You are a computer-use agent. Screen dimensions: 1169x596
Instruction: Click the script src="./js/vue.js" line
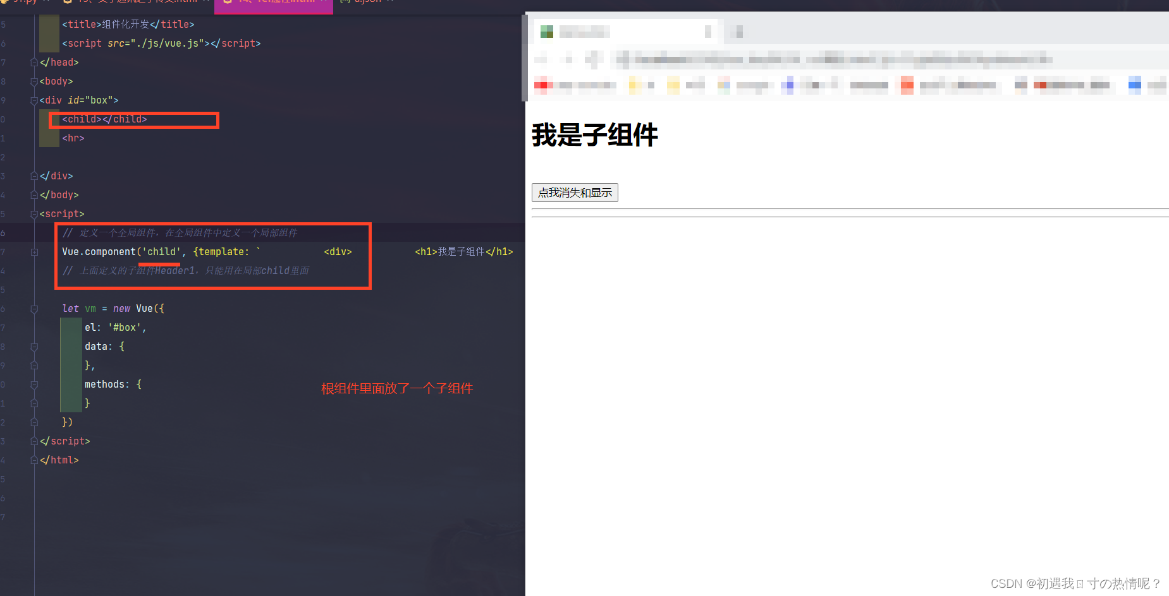point(161,43)
